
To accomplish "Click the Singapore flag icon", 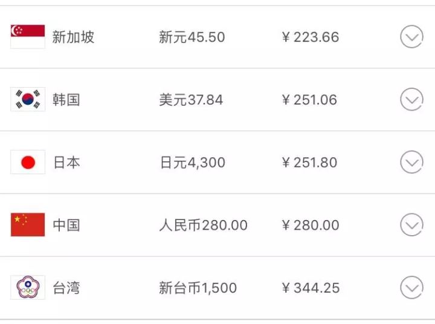I will pos(28,37).
